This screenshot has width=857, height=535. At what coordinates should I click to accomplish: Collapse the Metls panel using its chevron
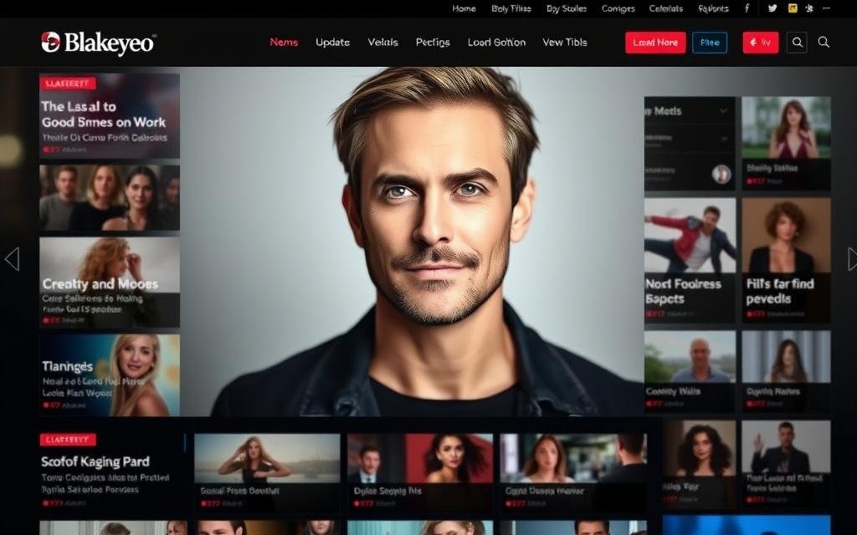[x=724, y=111]
